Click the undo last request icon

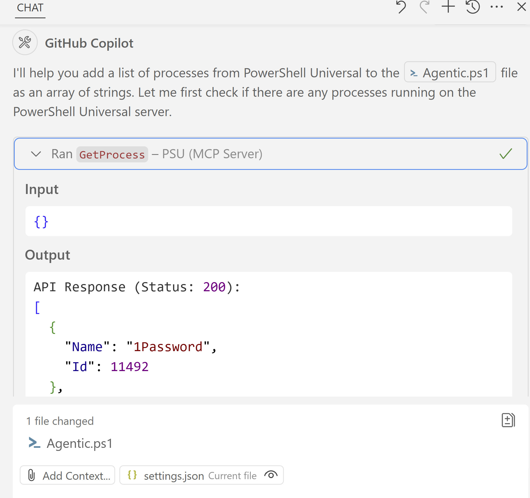[x=401, y=7]
